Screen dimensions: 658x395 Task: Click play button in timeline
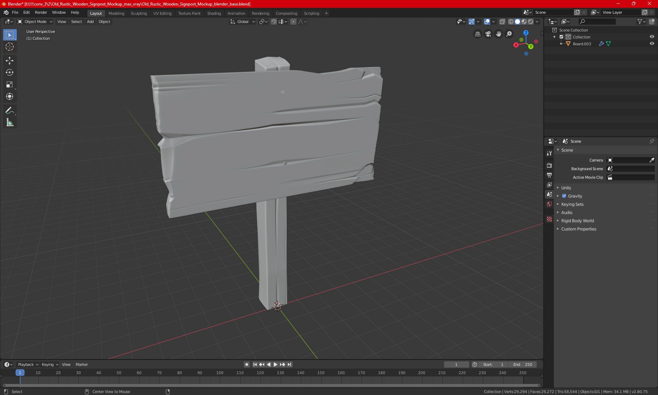275,364
